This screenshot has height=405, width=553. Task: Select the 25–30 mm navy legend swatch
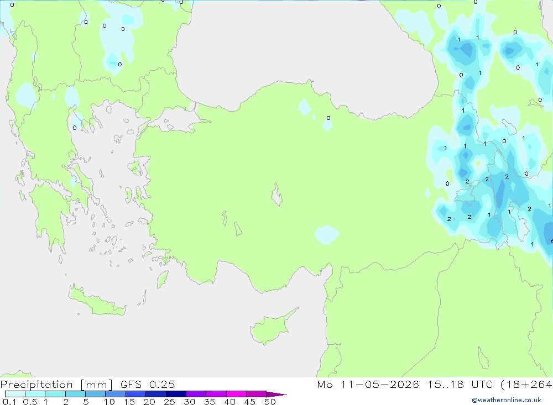(x=176, y=394)
